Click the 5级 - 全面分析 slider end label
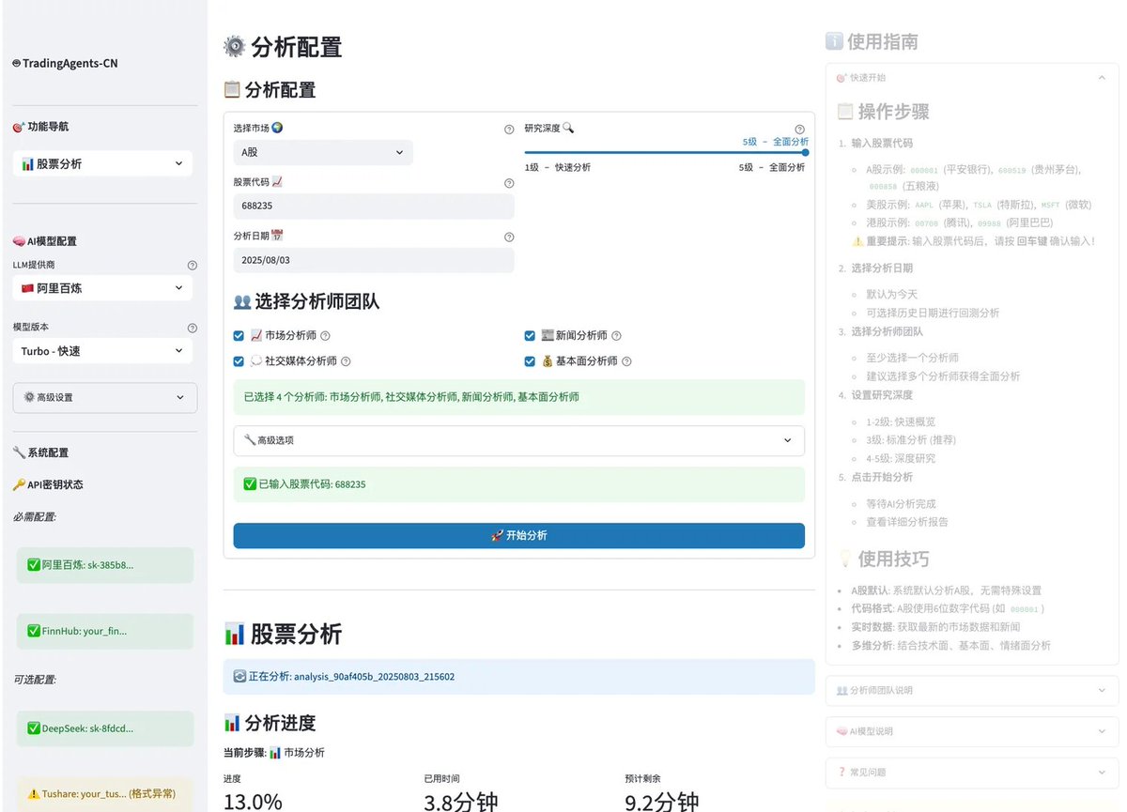This screenshot has width=1127, height=812. [772, 167]
